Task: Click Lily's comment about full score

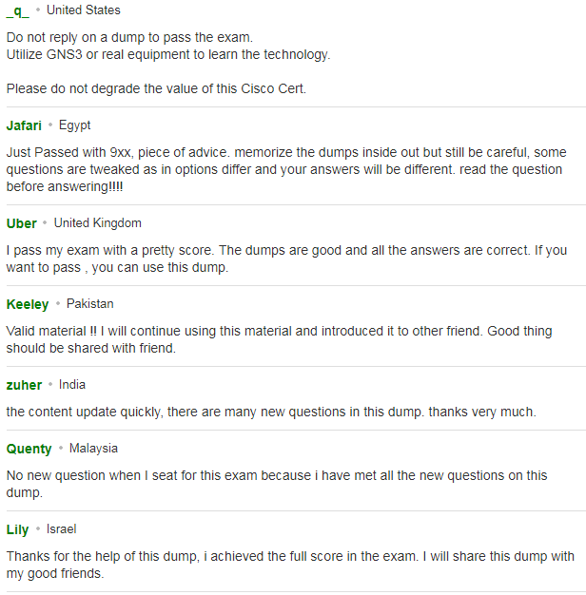Action: (290, 565)
